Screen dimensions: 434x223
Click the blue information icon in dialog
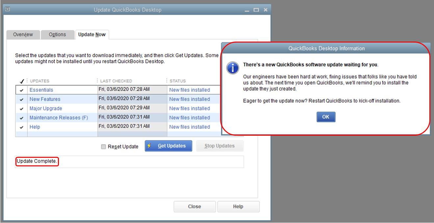(x=233, y=68)
